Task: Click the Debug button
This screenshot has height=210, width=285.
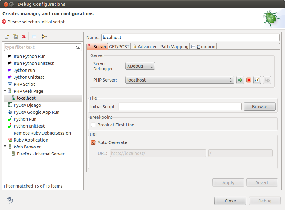Action: [264, 201]
